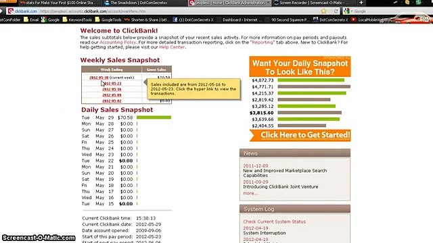Switch to the stats for Make Your First $100 tab
This screenshot has height=243, width=433.
point(58,3)
